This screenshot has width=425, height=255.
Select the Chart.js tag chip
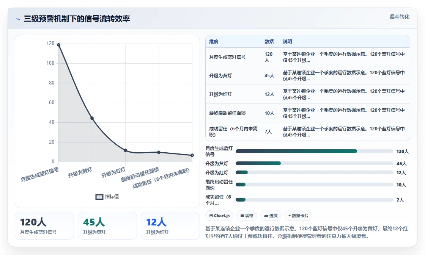coord(220,216)
